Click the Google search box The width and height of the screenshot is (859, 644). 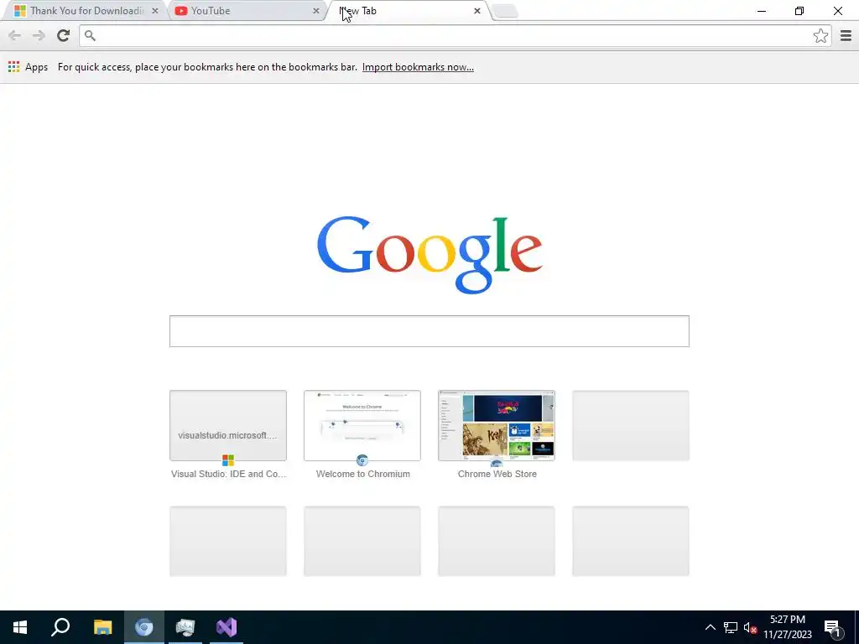point(429,331)
